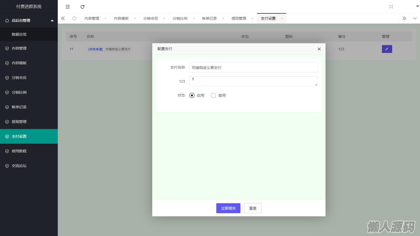
Task: Click the 立即提交 submit button
Action: tap(228, 208)
